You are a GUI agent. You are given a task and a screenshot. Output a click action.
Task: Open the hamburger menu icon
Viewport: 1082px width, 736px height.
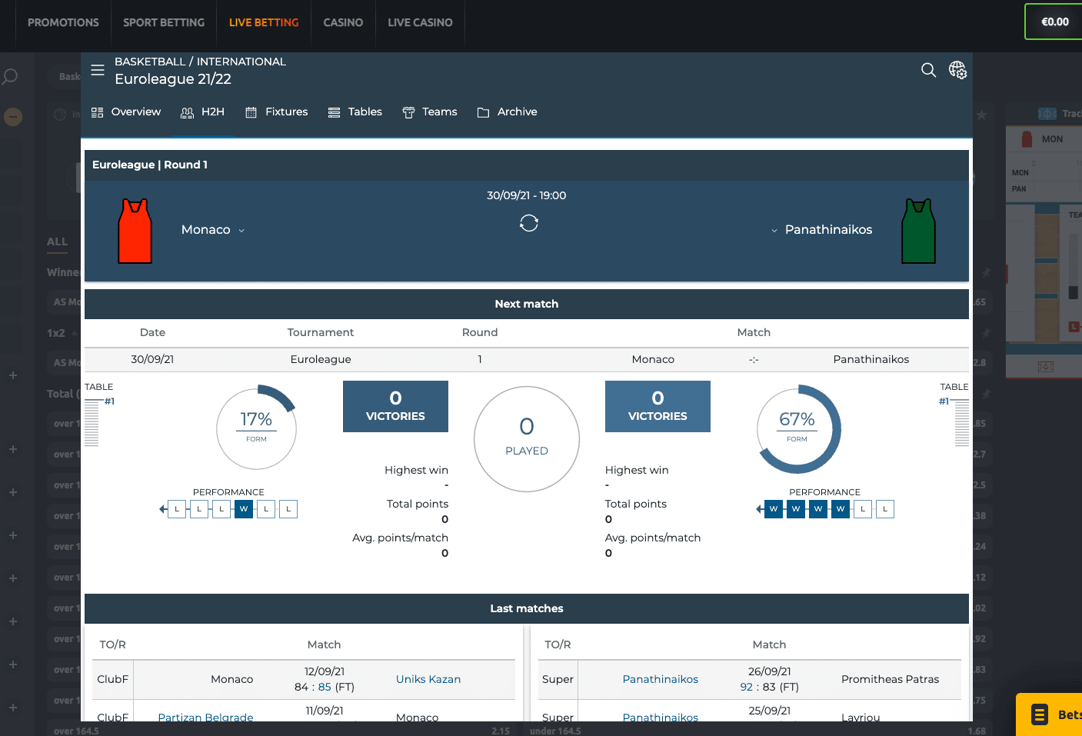point(98,70)
